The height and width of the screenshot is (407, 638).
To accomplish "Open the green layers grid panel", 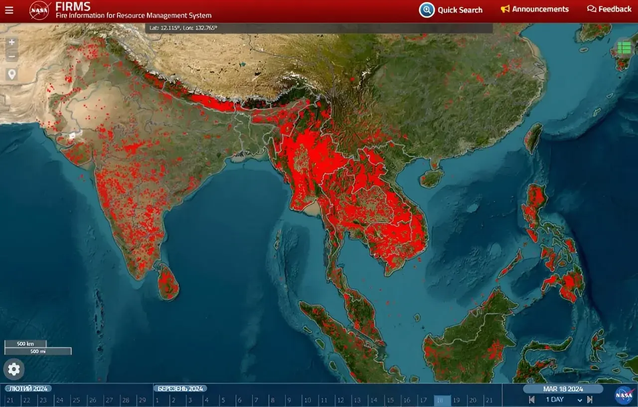I will pos(624,48).
